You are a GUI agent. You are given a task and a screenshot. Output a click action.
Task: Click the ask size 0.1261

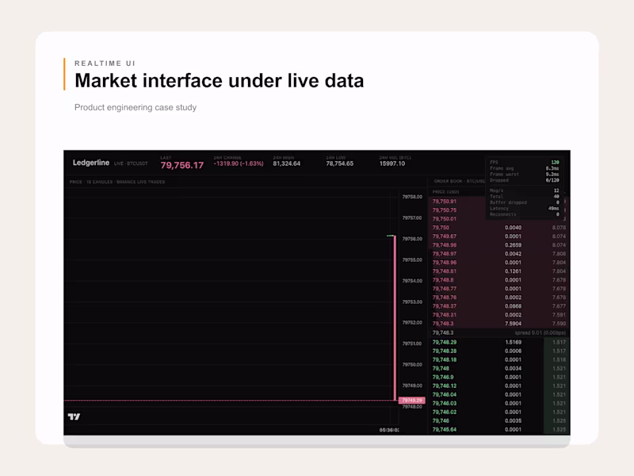[x=513, y=271]
